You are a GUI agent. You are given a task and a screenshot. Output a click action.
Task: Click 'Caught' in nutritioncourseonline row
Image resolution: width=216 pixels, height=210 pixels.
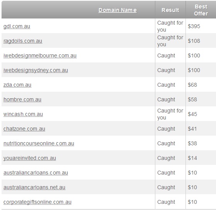[x=166, y=143]
